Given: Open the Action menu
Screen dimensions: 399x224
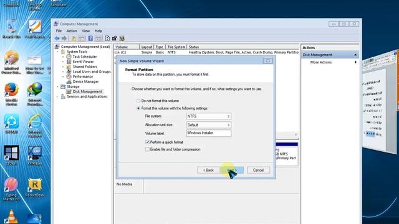Looking at the screenshot, I should tap(72, 30).
